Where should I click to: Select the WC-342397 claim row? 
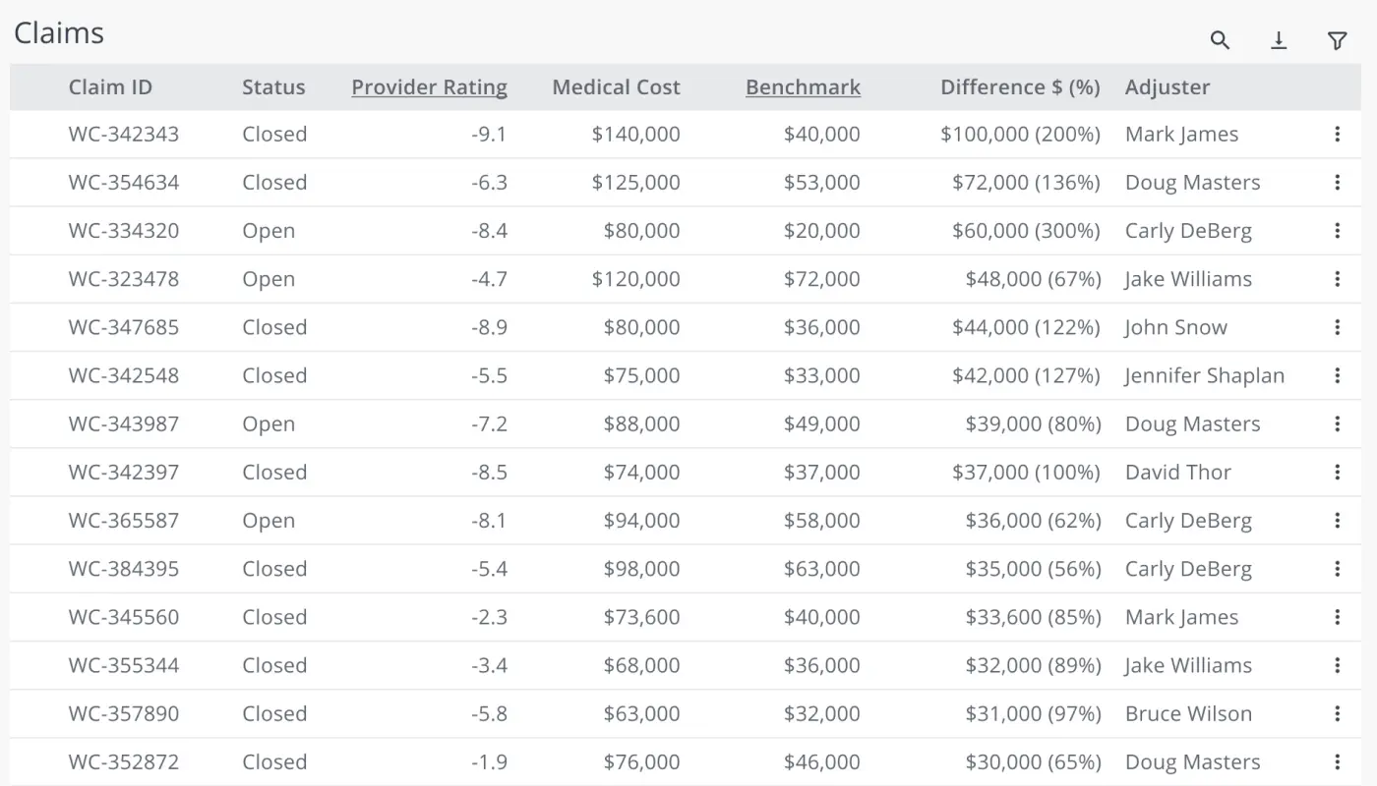click(124, 473)
